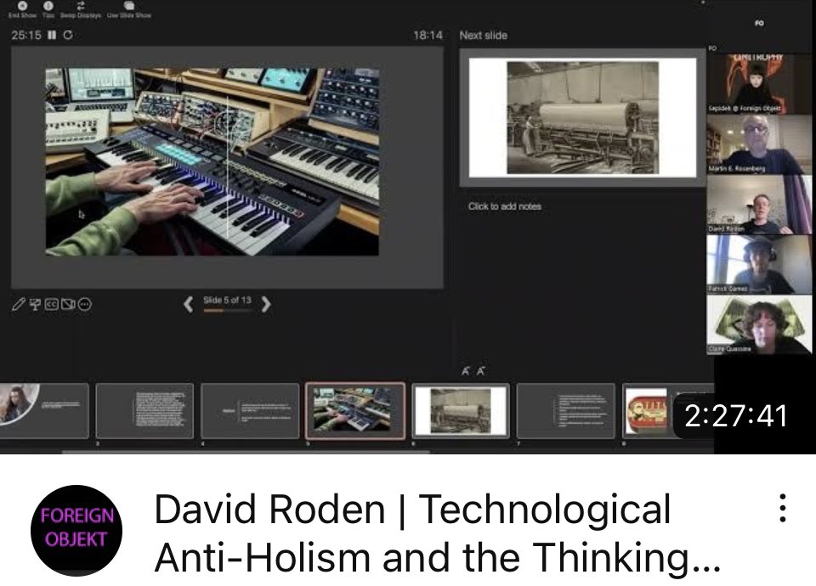Click the Next slide preview image

point(583,117)
